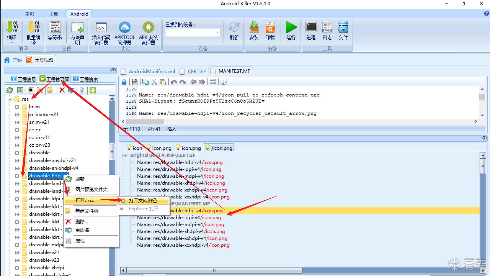Click the copy icon in editor toolbar
The width and height of the screenshot is (490, 276).
click(x=145, y=82)
